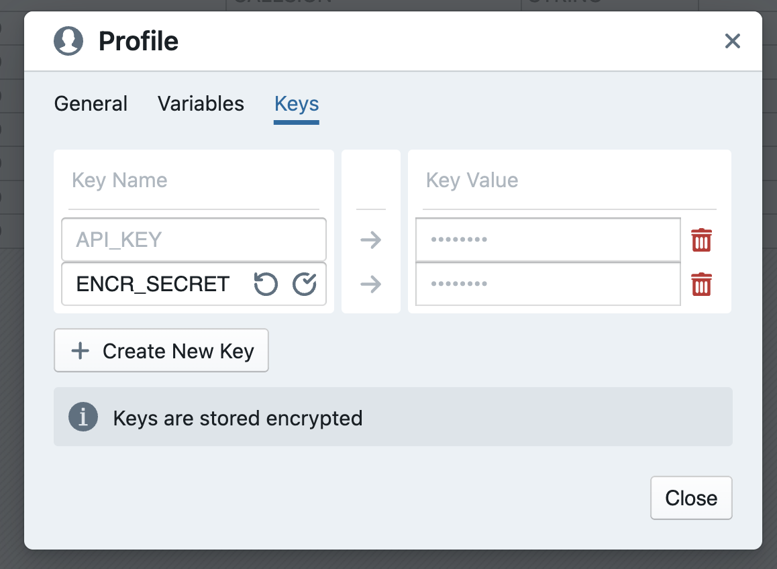This screenshot has width=777, height=569.
Task: Click the API_KEY name field
Action: (x=193, y=240)
